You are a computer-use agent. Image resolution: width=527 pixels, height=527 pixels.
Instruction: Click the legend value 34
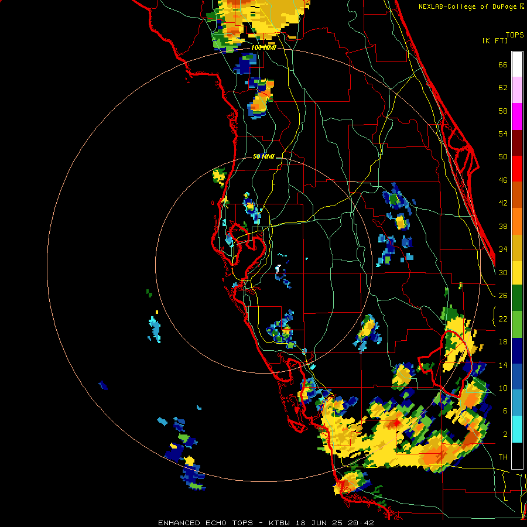coord(503,249)
